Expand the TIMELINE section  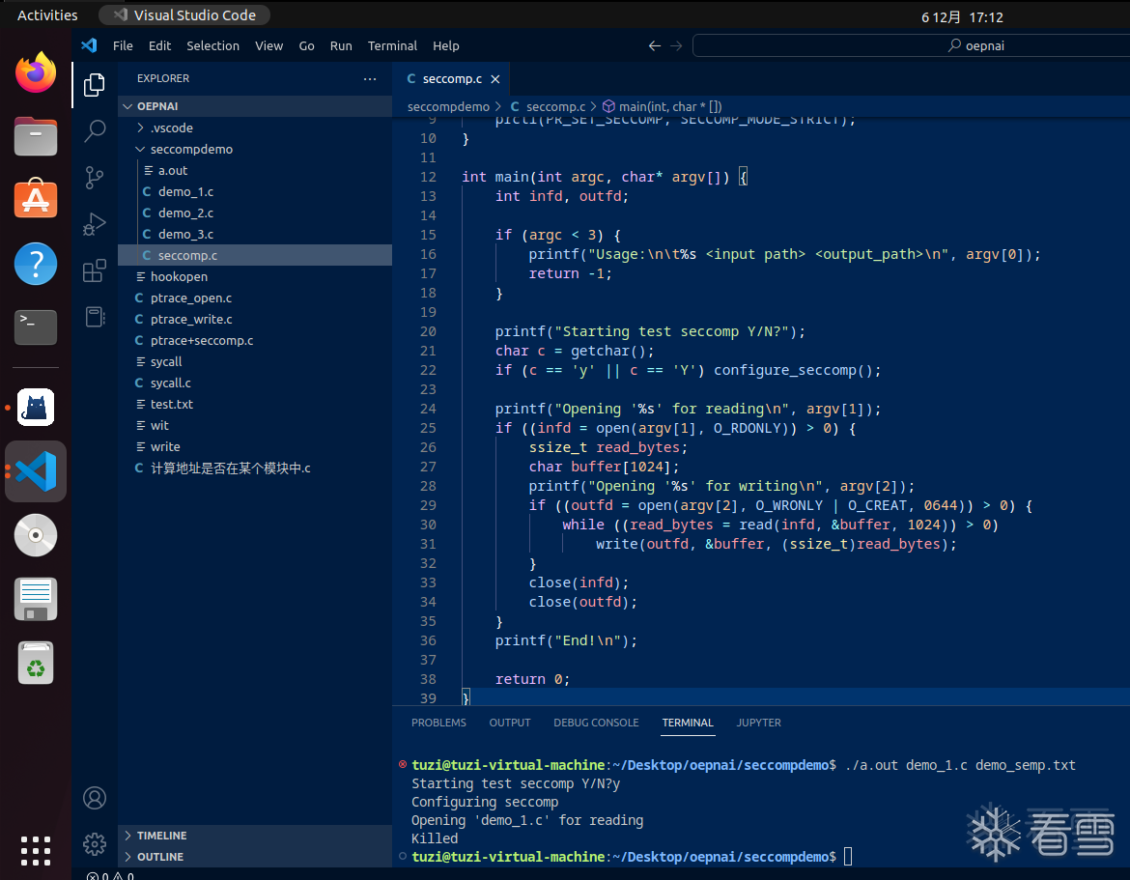click(255, 836)
